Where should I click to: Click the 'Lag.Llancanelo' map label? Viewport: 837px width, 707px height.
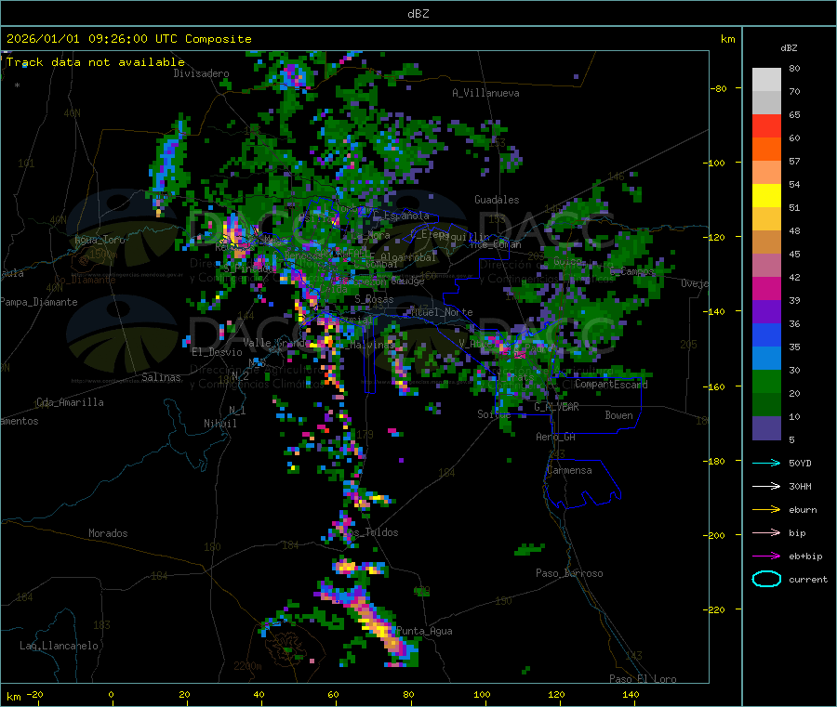tap(60, 646)
